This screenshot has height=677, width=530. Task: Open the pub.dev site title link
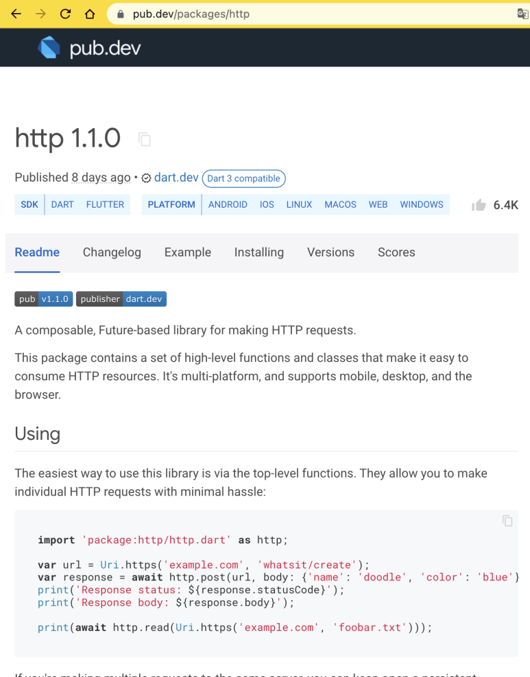point(106,48)
